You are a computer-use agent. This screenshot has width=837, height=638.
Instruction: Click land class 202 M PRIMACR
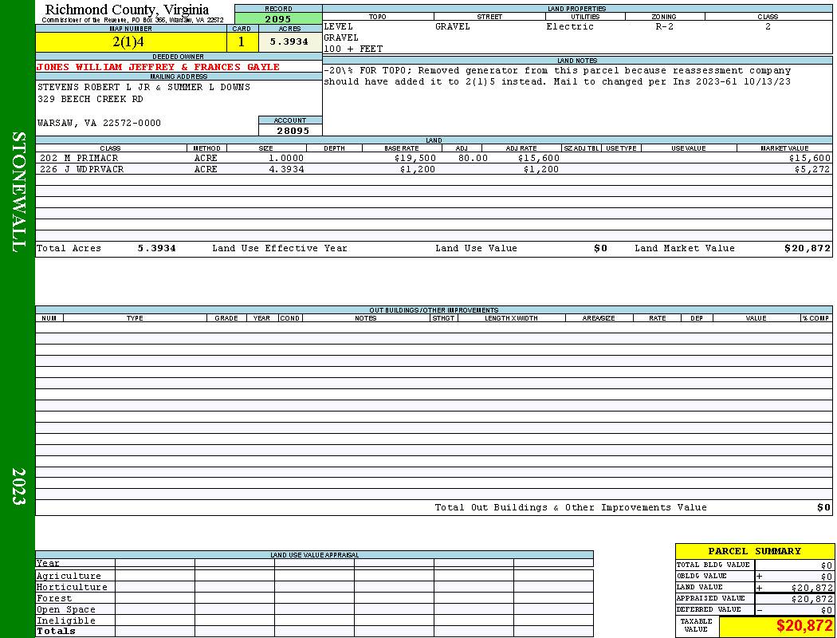tap(79, 159)
